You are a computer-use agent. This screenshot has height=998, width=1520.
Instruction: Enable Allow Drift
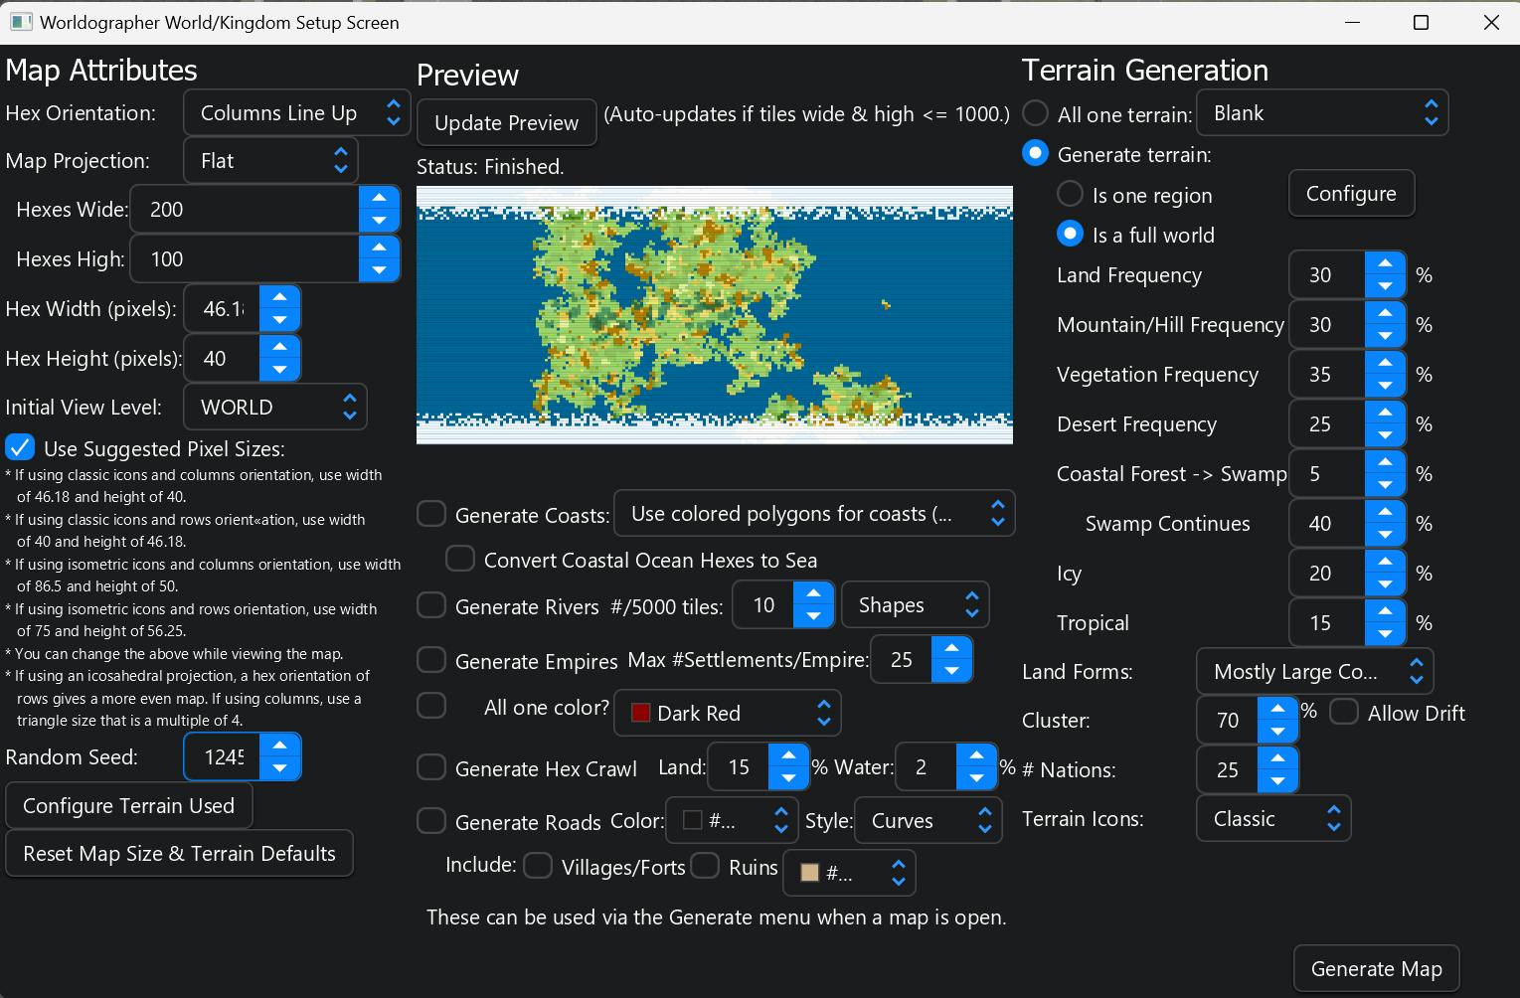(x=1343, y=712)
